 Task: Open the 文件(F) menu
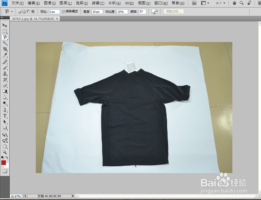click(x=17, y=3)
